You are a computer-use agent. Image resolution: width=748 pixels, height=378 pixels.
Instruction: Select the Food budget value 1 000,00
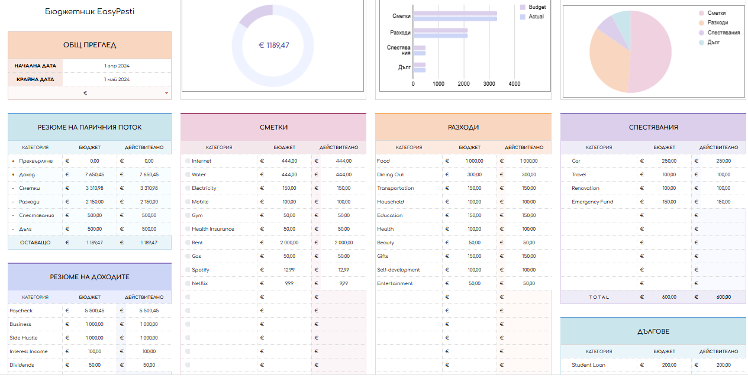[x=473, y=161]
